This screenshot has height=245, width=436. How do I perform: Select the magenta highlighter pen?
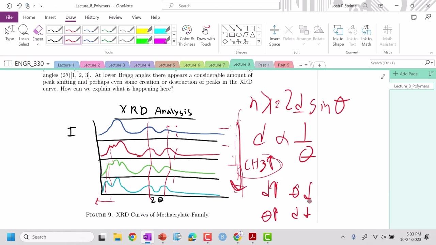click(162, 40)
